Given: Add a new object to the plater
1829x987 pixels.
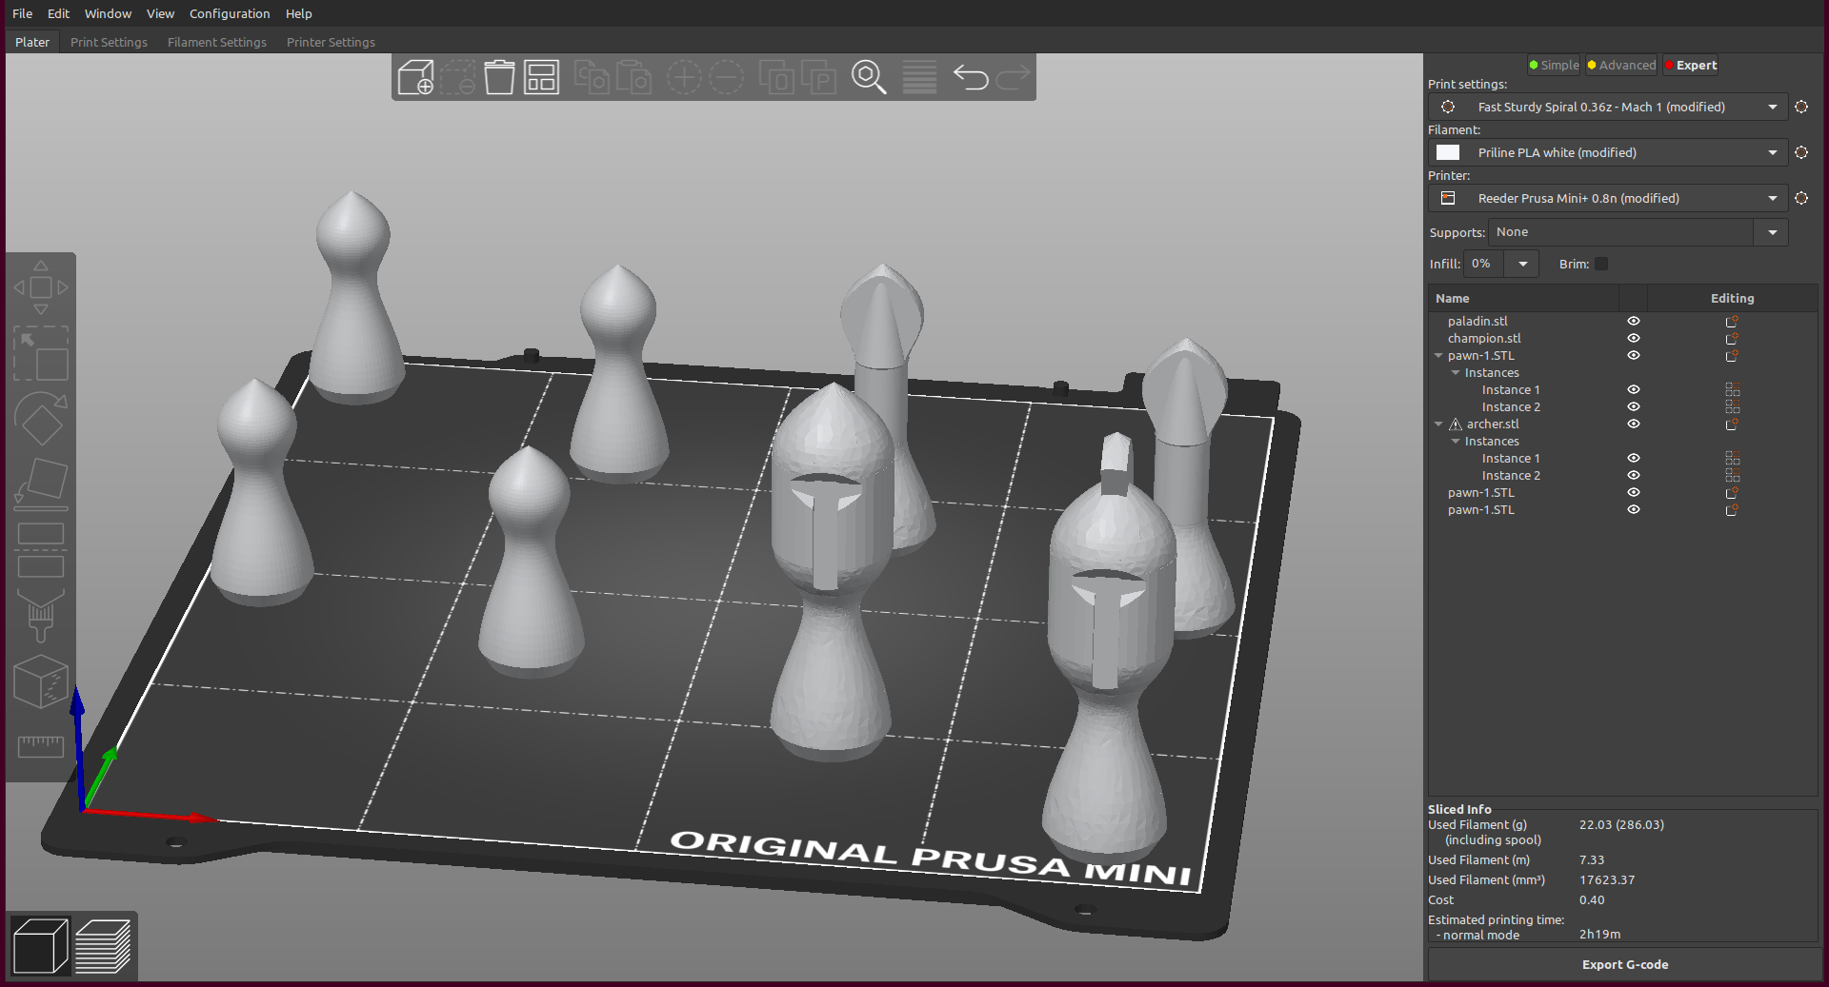Looking at the screenshot, I should [x=415, y=77].
